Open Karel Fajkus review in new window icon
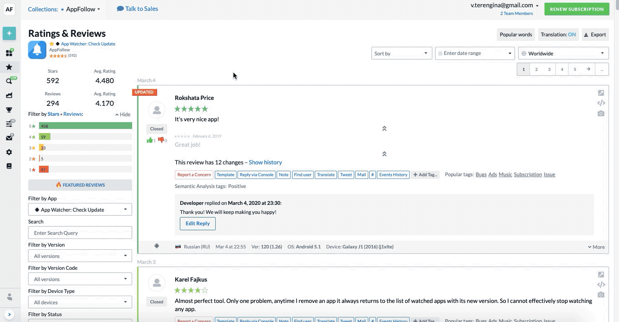 [601, 274]
